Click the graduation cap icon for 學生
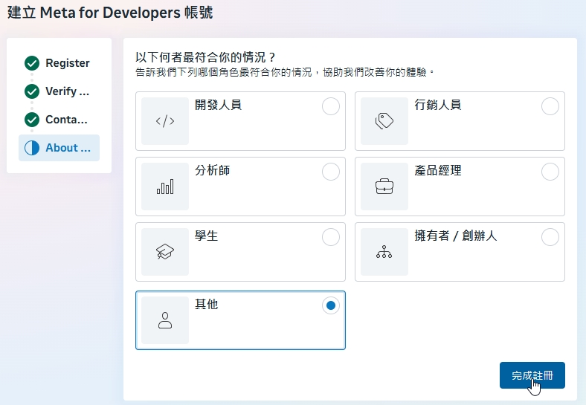The image size is (586, 405). pos(165,252)
